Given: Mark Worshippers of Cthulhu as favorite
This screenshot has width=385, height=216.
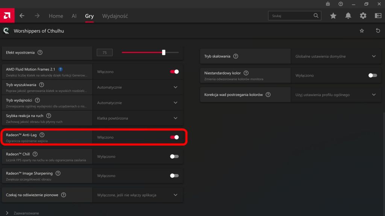Looking at the screenshot, I should (x=362, y=31).
